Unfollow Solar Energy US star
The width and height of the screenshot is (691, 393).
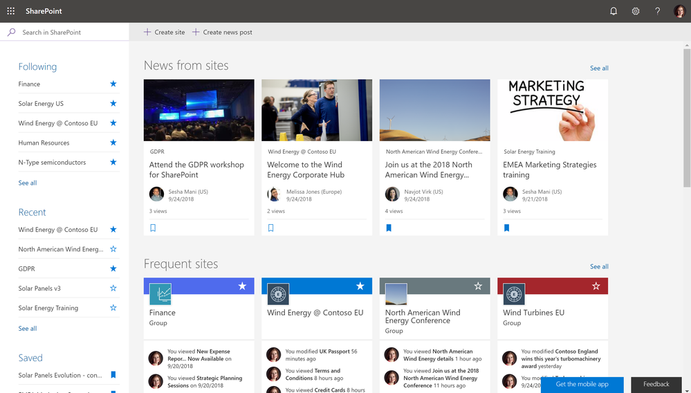point(113,103)
